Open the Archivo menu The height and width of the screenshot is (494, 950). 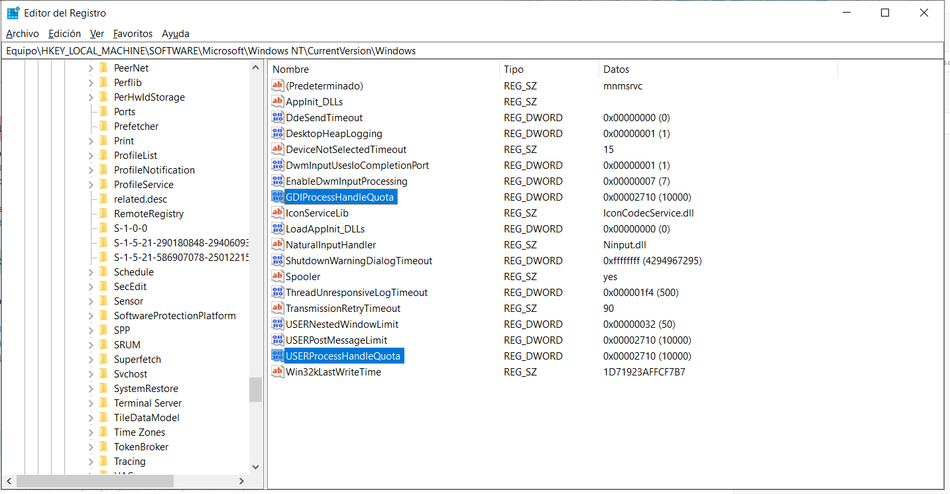[23, 33]
